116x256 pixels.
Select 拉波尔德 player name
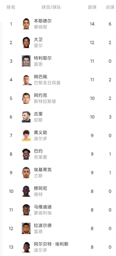click(43, 226)
